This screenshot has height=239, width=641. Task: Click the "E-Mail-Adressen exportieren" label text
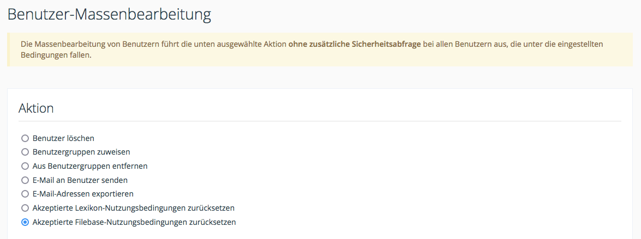pos(83,194)
